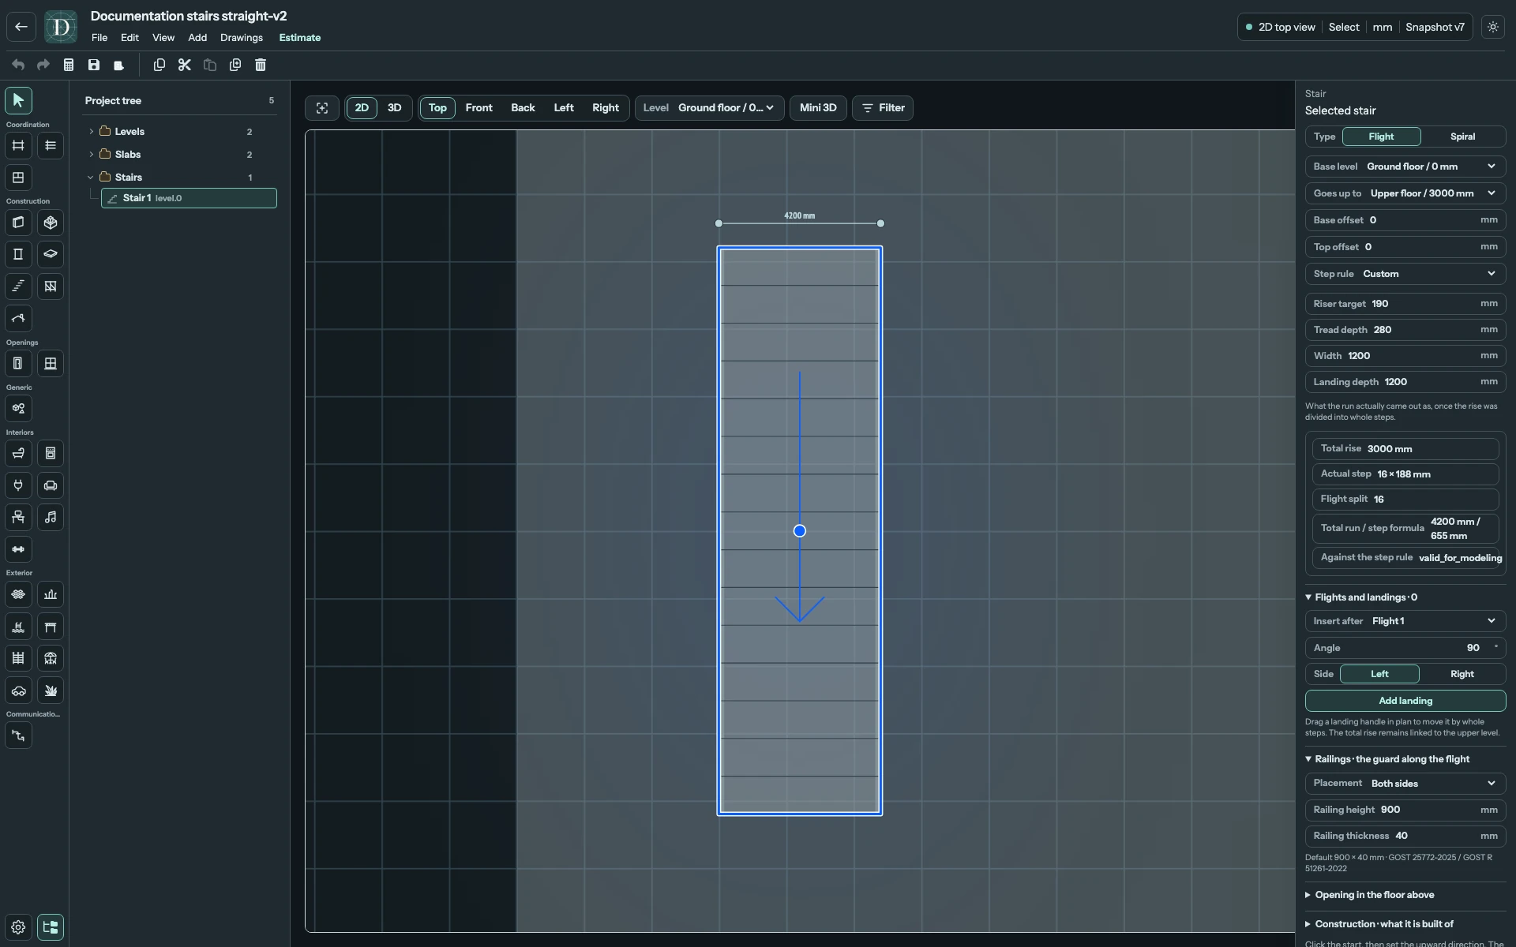Select the Window tool under Openings
This screenshot has height=947, width=1516.
click(51, 364)
